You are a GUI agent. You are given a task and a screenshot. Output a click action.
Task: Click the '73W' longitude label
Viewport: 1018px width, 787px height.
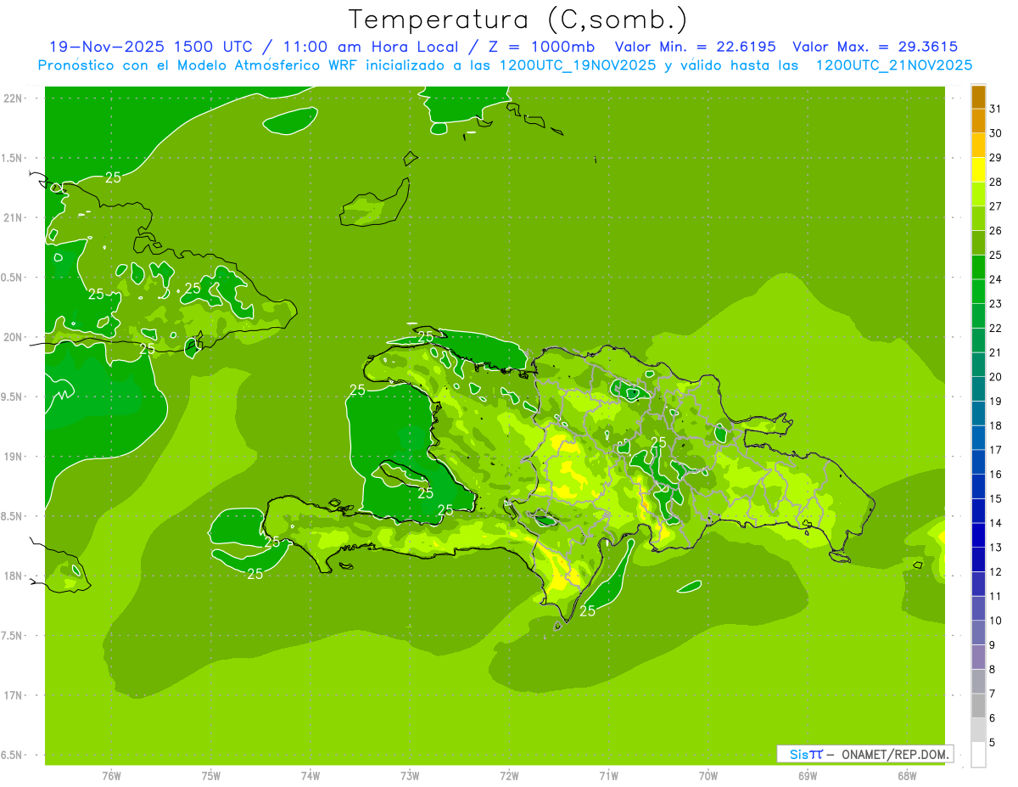[x=410, y=776]
